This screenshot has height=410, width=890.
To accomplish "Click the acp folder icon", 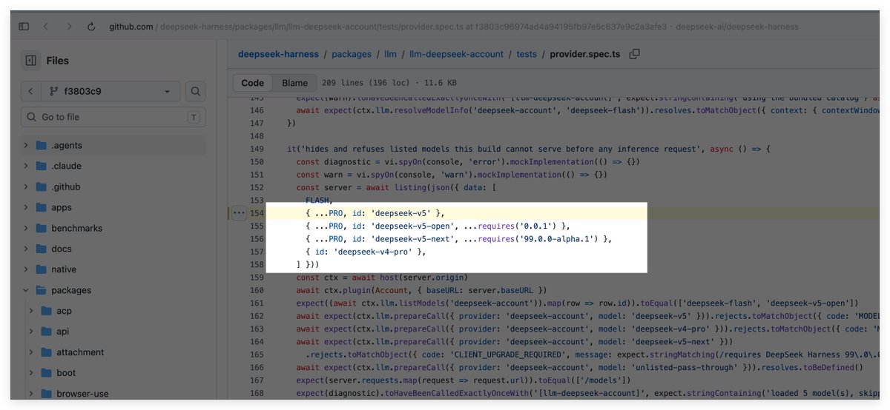I will click(x=47, y=311).
